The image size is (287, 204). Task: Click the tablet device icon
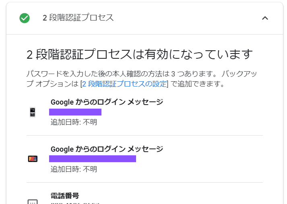coord(33,159)
